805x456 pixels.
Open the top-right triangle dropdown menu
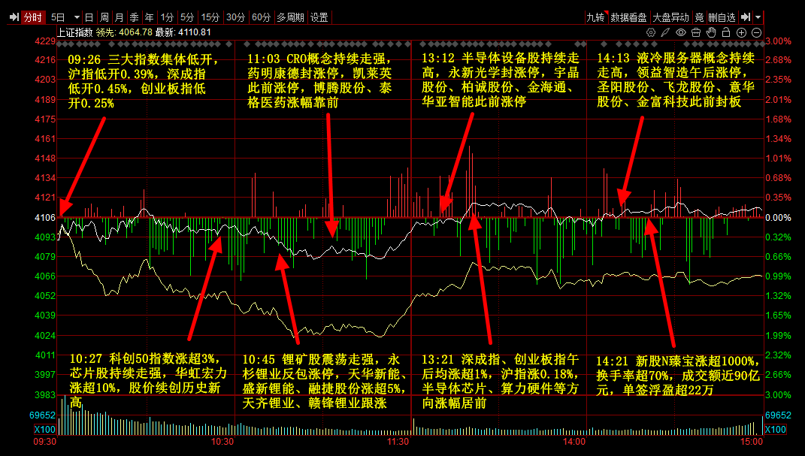pos(758,17)
